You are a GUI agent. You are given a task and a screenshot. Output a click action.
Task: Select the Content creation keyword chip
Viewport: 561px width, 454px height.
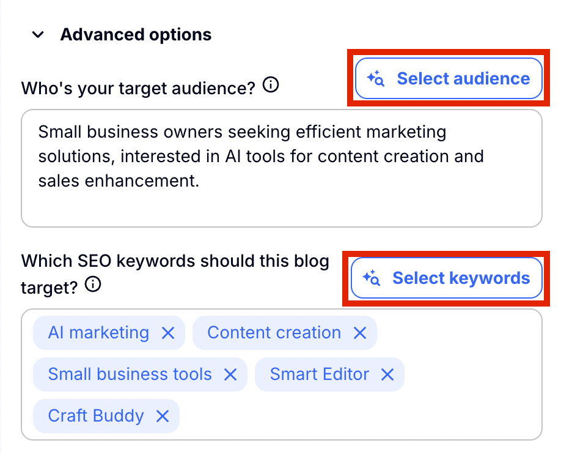274,333
